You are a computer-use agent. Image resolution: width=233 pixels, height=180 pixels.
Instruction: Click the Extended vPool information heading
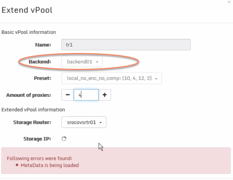point(33,110)
